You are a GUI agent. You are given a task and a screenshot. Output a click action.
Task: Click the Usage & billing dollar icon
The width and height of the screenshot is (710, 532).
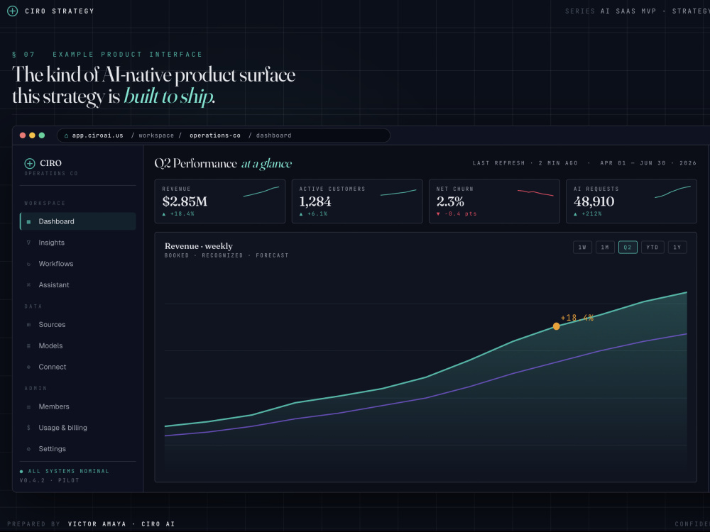coord(28,428)
